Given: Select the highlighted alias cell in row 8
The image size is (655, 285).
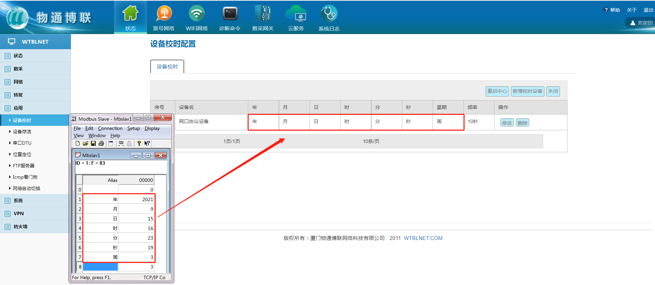Looking at the screenshot, I should (x=101, y=267).
